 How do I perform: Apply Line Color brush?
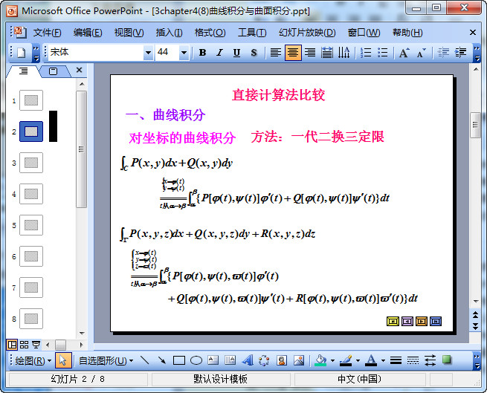click(x=346, y=360)
